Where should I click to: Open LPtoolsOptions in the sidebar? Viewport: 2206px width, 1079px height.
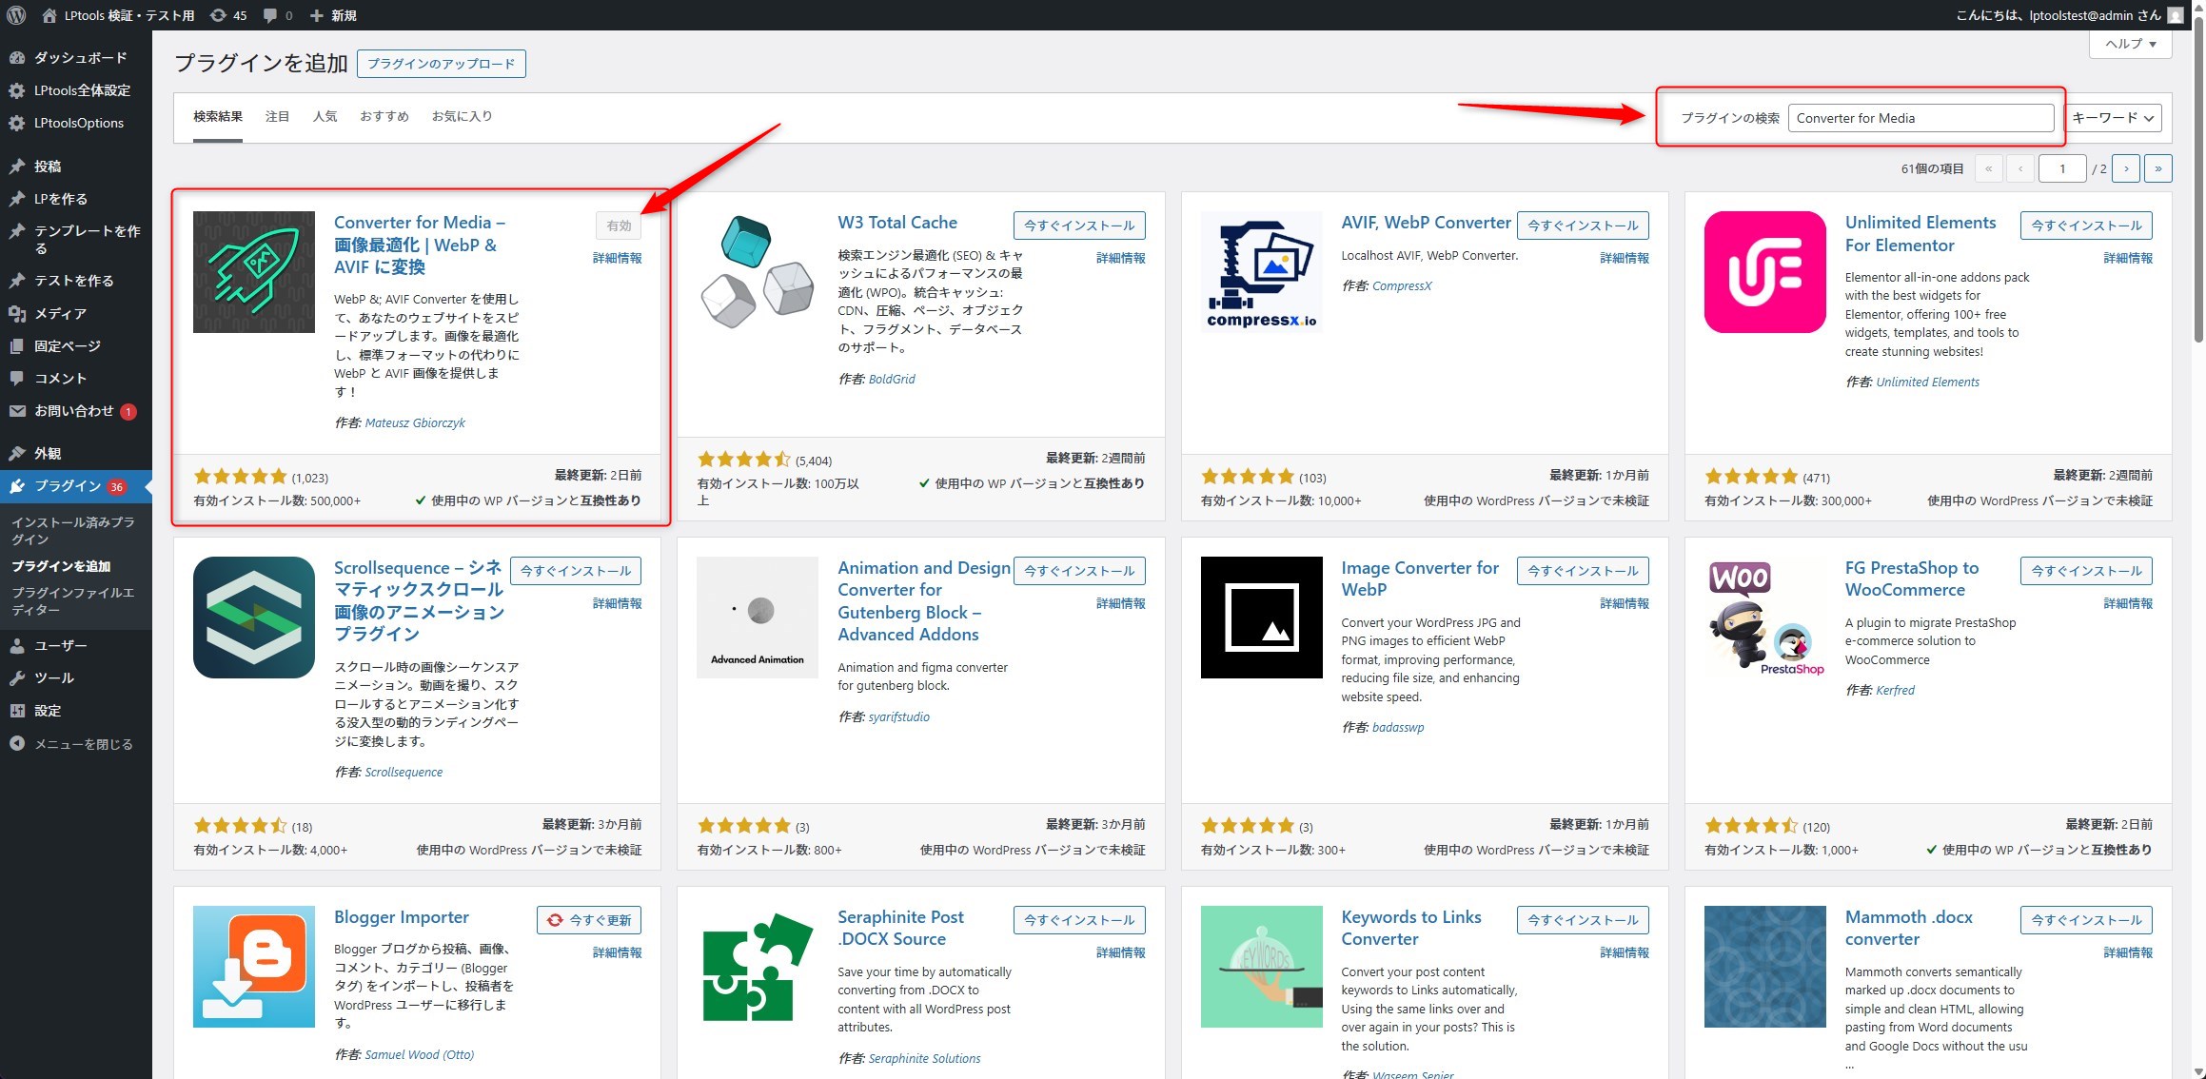coord(76,123)
